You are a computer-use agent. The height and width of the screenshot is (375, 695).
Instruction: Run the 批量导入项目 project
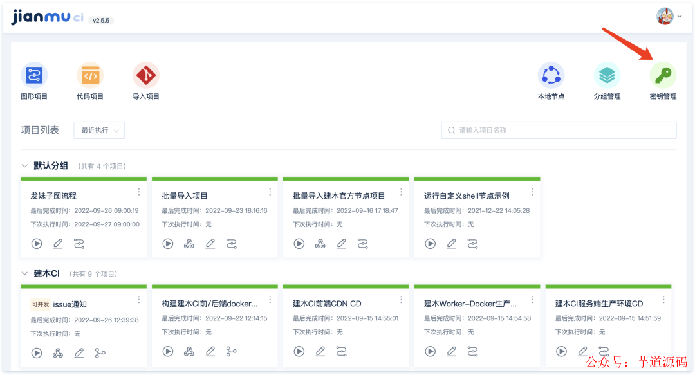click(168, 244)
